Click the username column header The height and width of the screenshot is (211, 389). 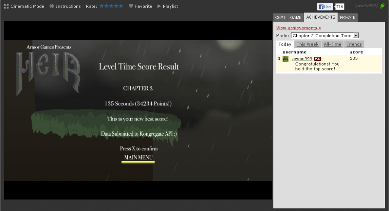pos(294,52)
